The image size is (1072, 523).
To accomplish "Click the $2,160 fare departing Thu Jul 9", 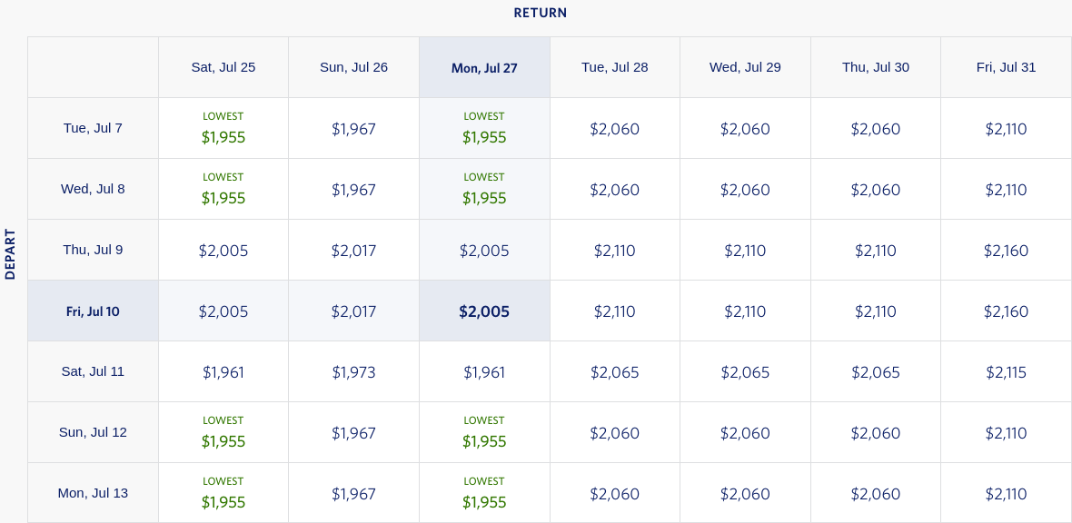I will (1006, 251).
